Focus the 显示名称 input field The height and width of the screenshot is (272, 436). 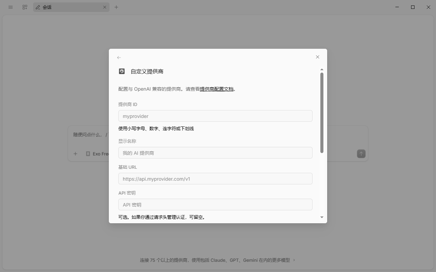pos(215,153)
